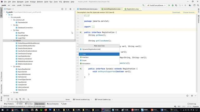Select Interface option in New Java Class popup
This screenshot has width=200, height=112.
click(99, 57)
